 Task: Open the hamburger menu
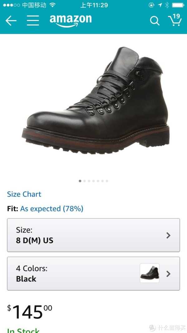33,21
